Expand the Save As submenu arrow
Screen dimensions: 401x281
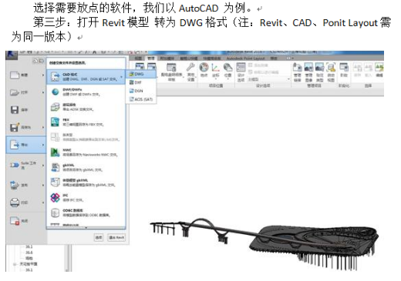click(43, 127)
